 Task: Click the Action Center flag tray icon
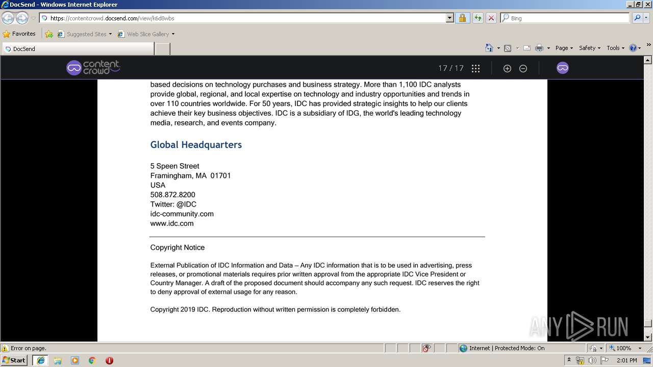[605, 360]
